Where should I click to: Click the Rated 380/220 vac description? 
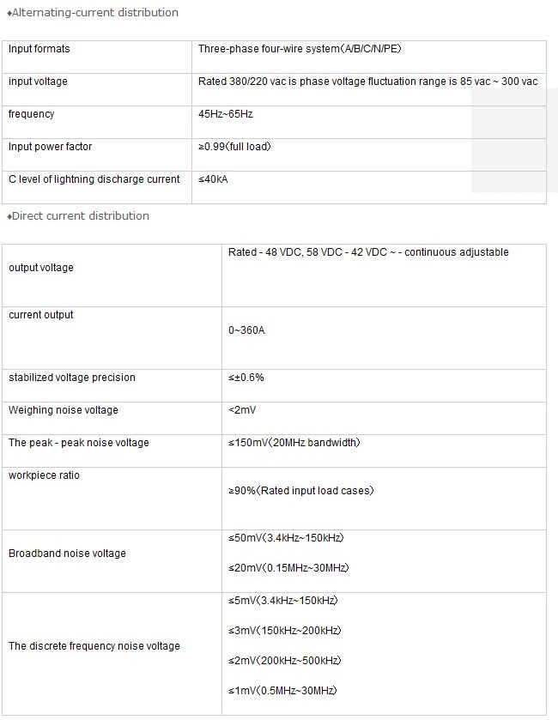click(367, 82)
